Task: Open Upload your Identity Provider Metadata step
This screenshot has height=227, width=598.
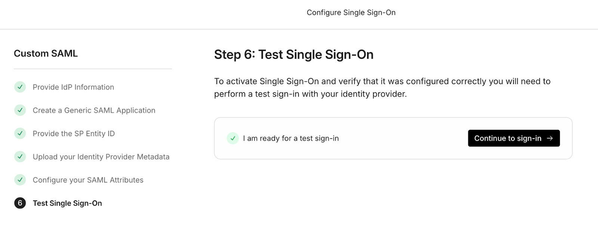Action: click(101, 157)
